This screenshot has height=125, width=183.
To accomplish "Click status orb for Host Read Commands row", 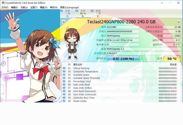I will (x=64, y=91).
